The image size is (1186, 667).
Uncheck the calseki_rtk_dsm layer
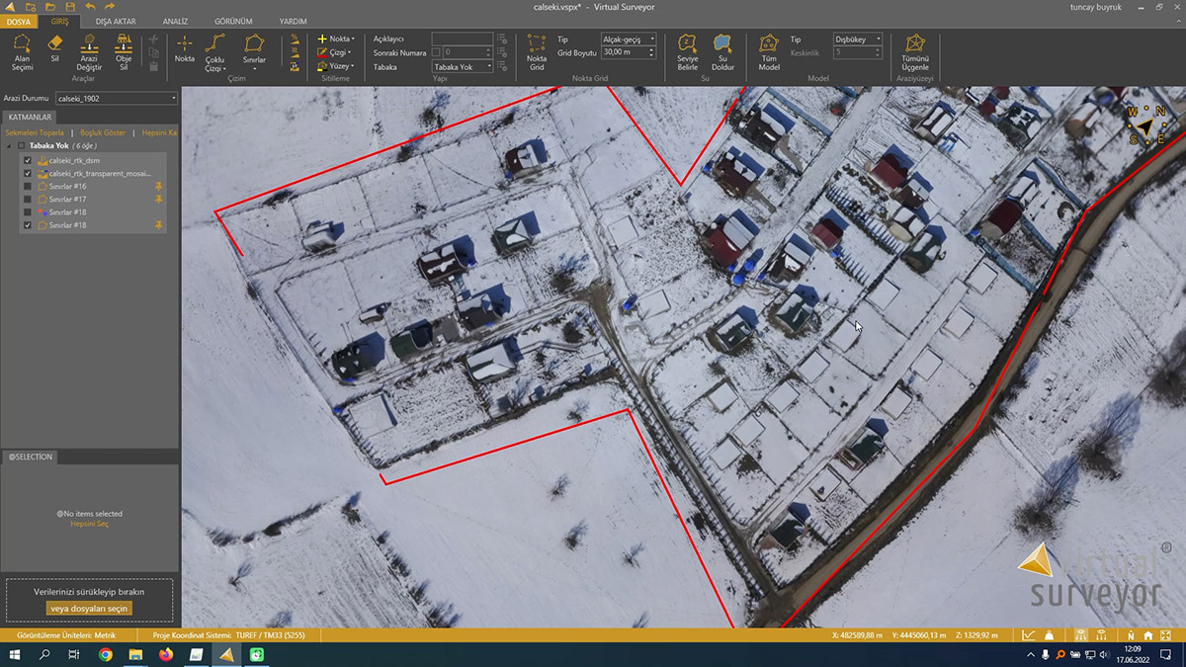pyautogui.click(x=28, y=160)
